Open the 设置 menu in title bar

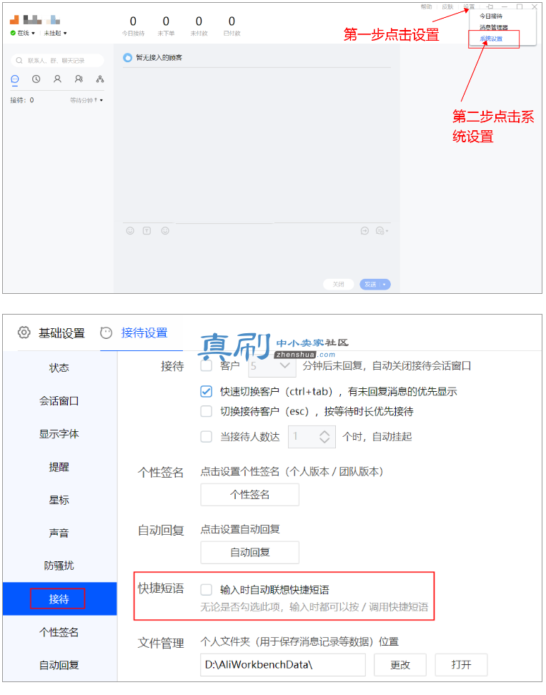[470, 6]
